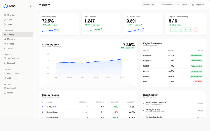Open Traffic using its chart icon

(5, 48)
